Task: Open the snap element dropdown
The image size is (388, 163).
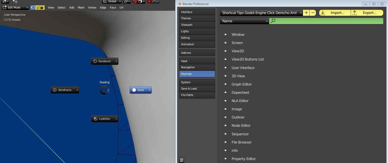Action: 142,1
